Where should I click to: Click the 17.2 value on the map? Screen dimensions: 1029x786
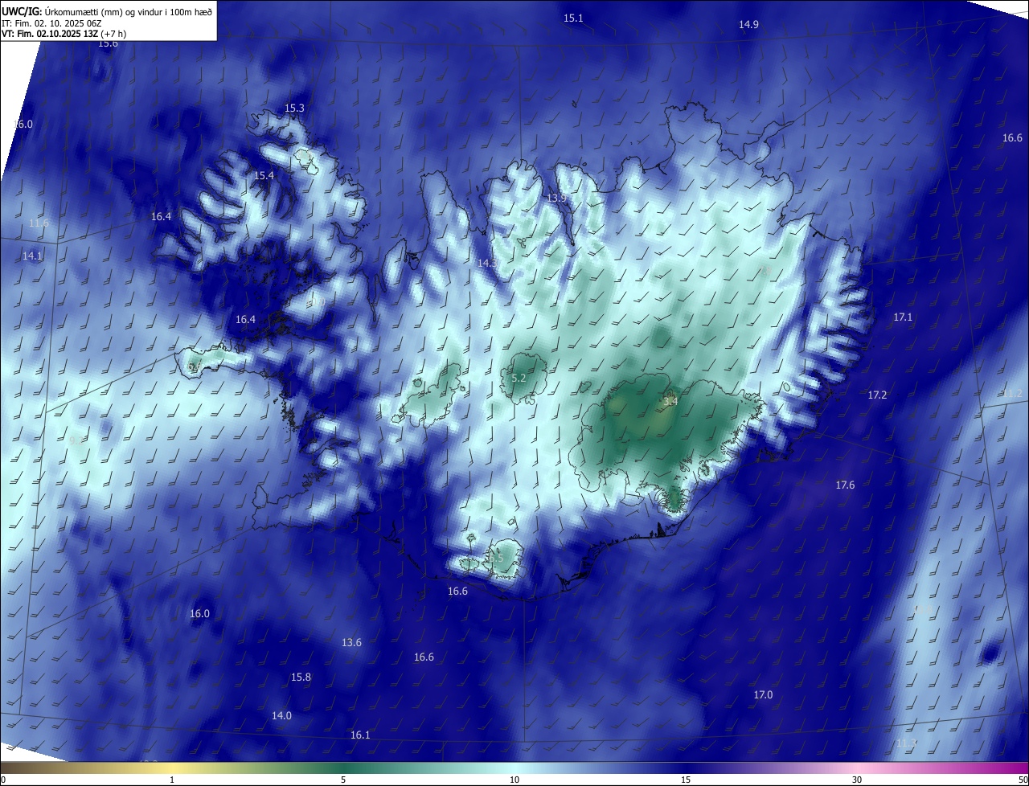point(877,395)
